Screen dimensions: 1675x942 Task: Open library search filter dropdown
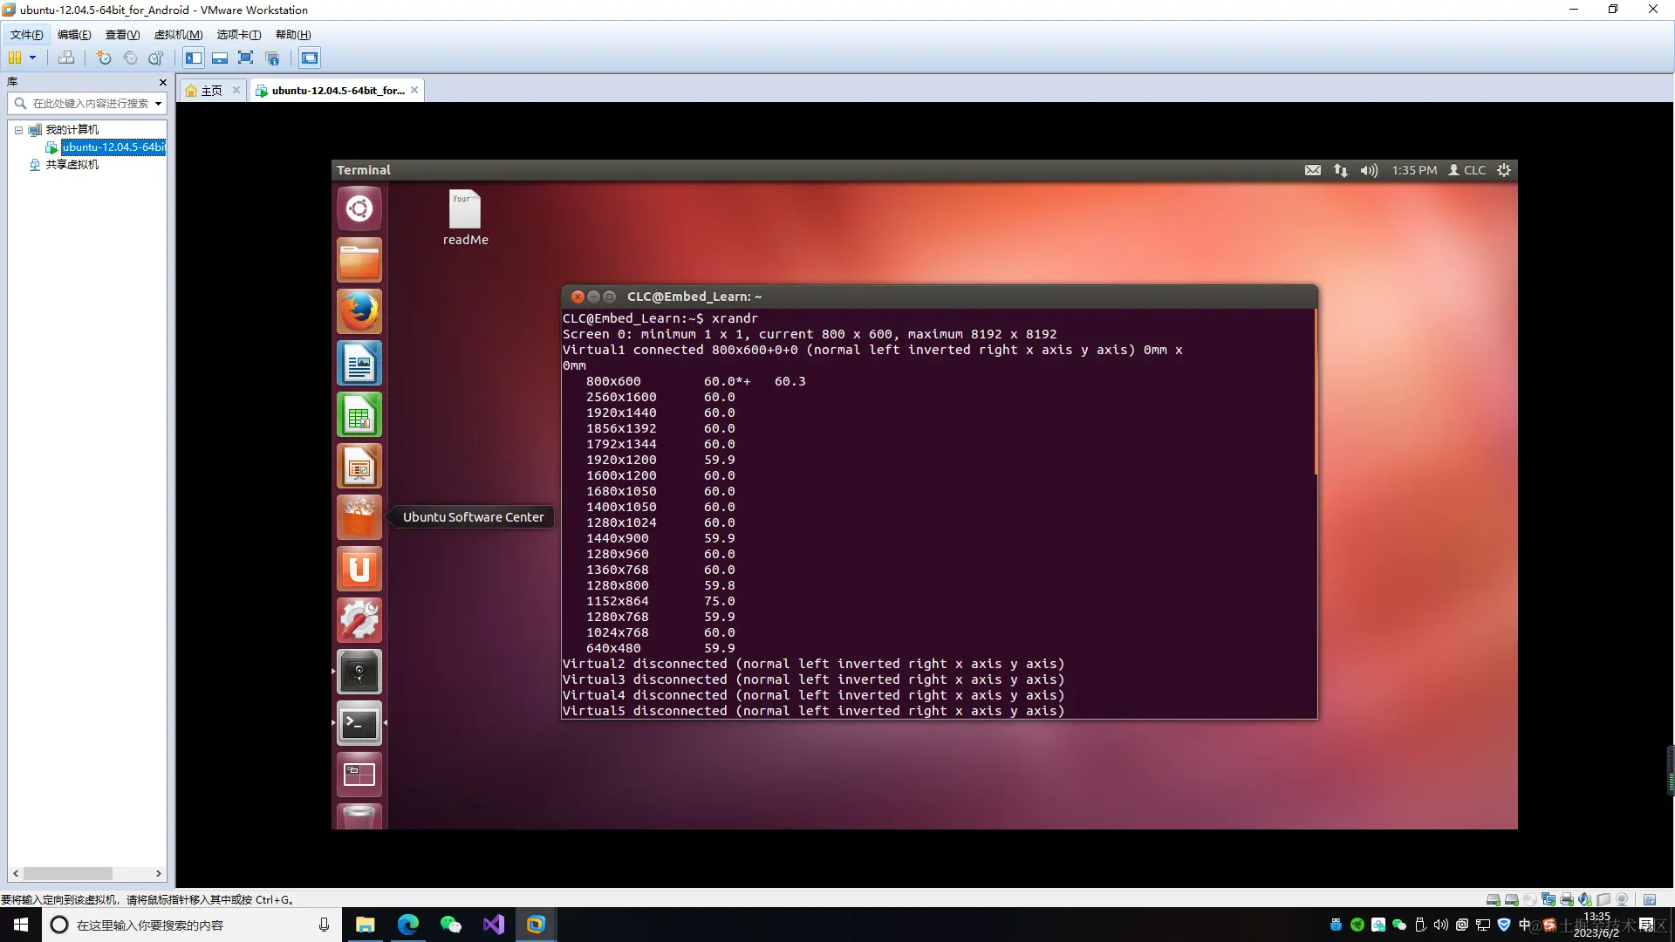[x=158, y=104]
